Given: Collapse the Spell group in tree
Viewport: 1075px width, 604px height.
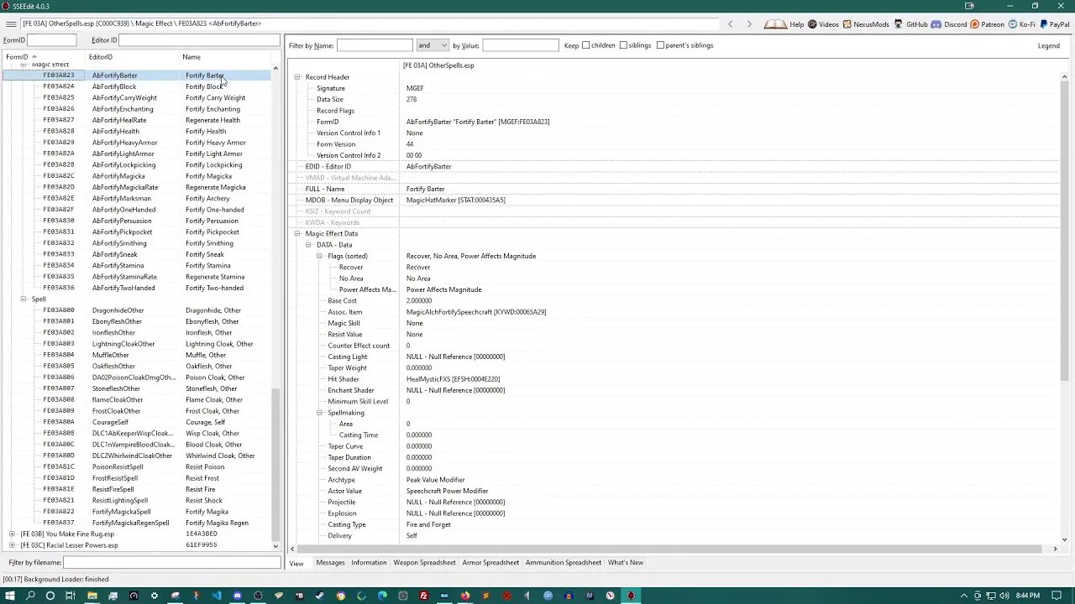Looking at the screenshot, I should coord(24,299).
